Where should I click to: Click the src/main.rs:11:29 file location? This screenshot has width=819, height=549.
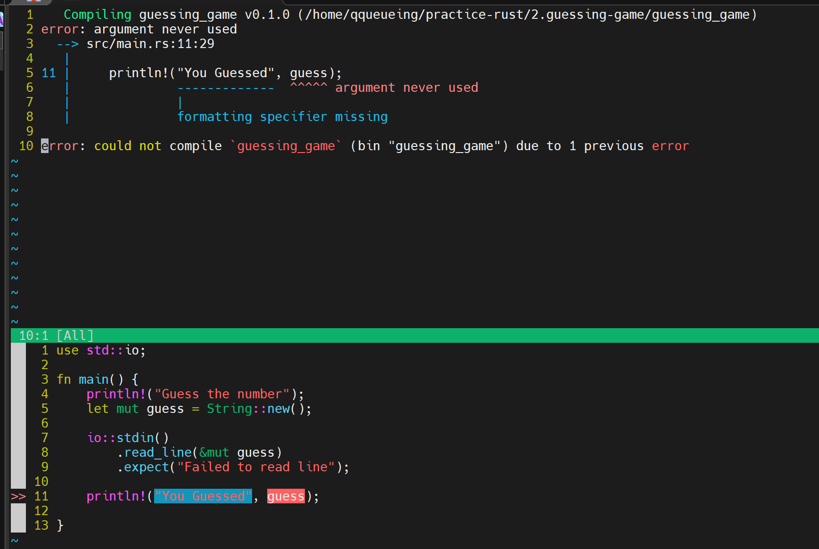(x=150, y=44)
